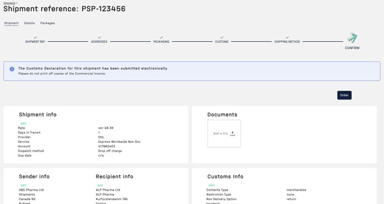
Task: Select the Shipment Ref step checkmark
Action: pos(35,37)
